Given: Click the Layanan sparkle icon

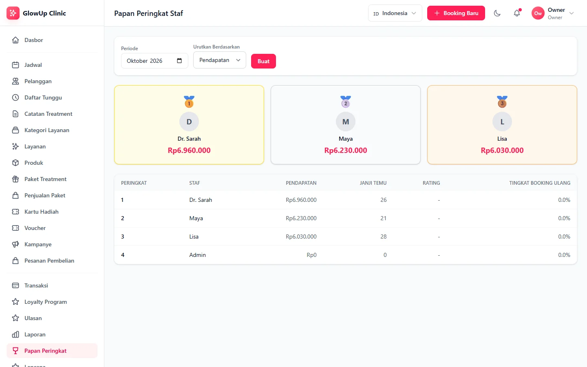Looking at the screenshot, I should pyautogui.click(x=15, y=146).
